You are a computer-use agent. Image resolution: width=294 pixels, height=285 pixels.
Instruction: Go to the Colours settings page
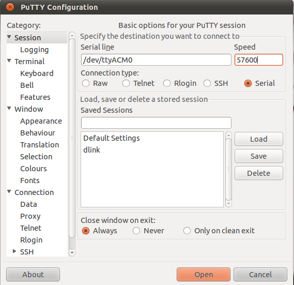click(34, 169)
